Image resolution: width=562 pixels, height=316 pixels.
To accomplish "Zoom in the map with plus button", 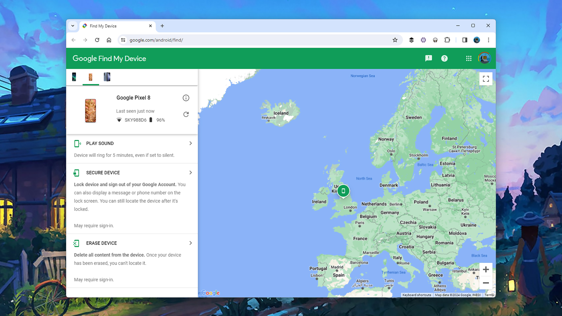I will click(x=486, y=269).
